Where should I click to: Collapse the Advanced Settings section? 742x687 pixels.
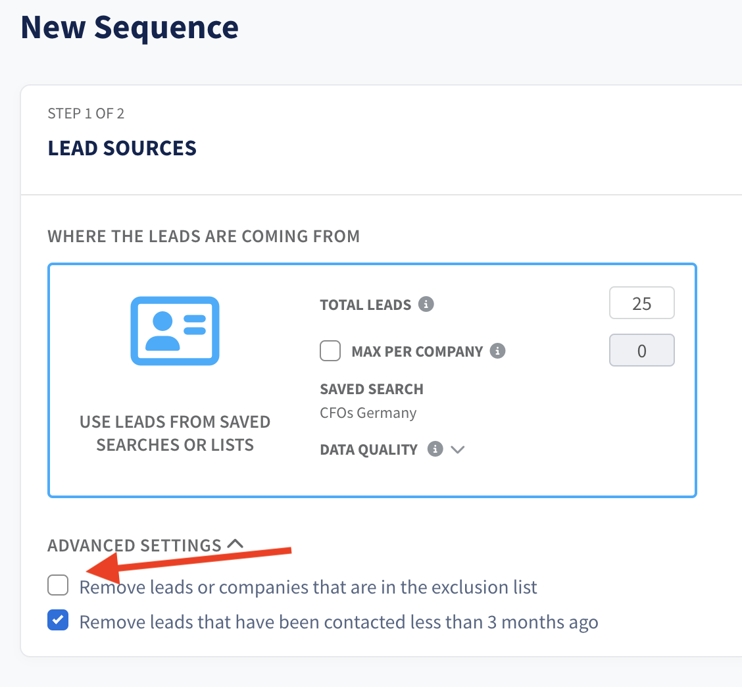point(235,544)
